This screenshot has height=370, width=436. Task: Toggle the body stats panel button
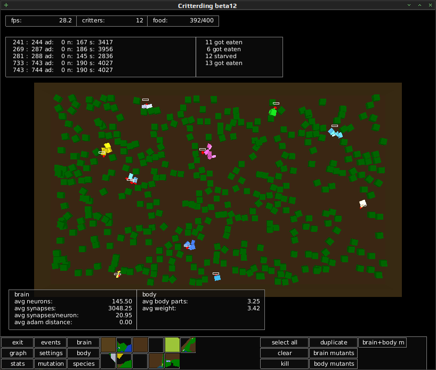tap(84, 353)
